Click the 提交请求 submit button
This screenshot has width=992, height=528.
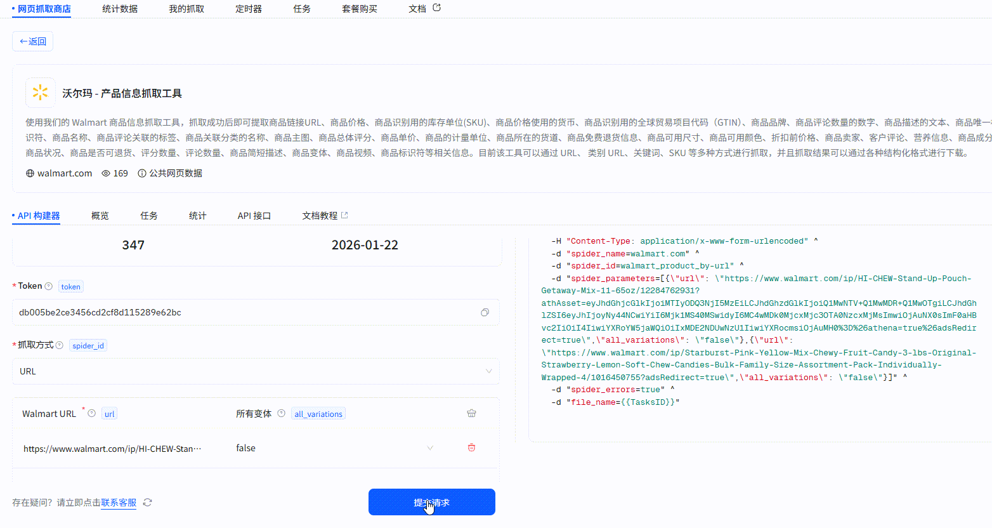pyautogui.click(x=431, y=502)
